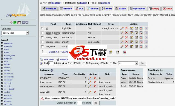Viewport: 175px width, 106px height.
Task: Open the buglong table in sidebar
Action: 8,58
